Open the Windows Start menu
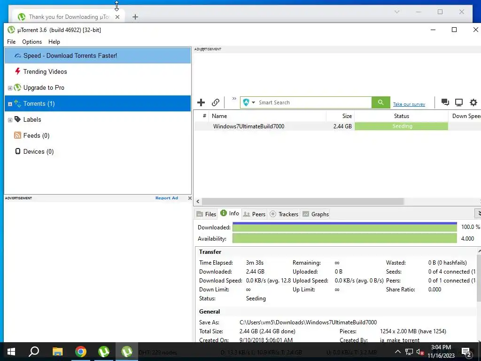 (11, 352)
